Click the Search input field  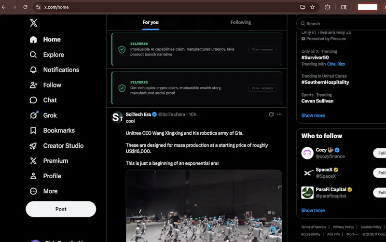[x=342, y=24]
